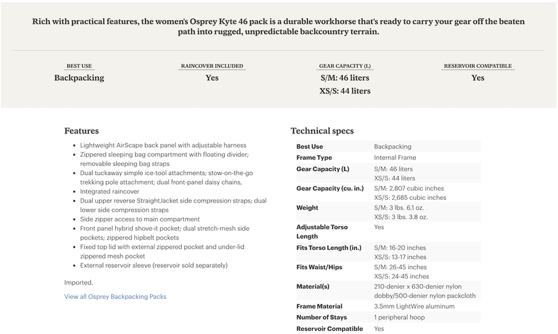Click the RAINCOVER INCLUDED header label
Image resolution: width=558 pixels, height=334 pixels.
click(x=212, y=66)
